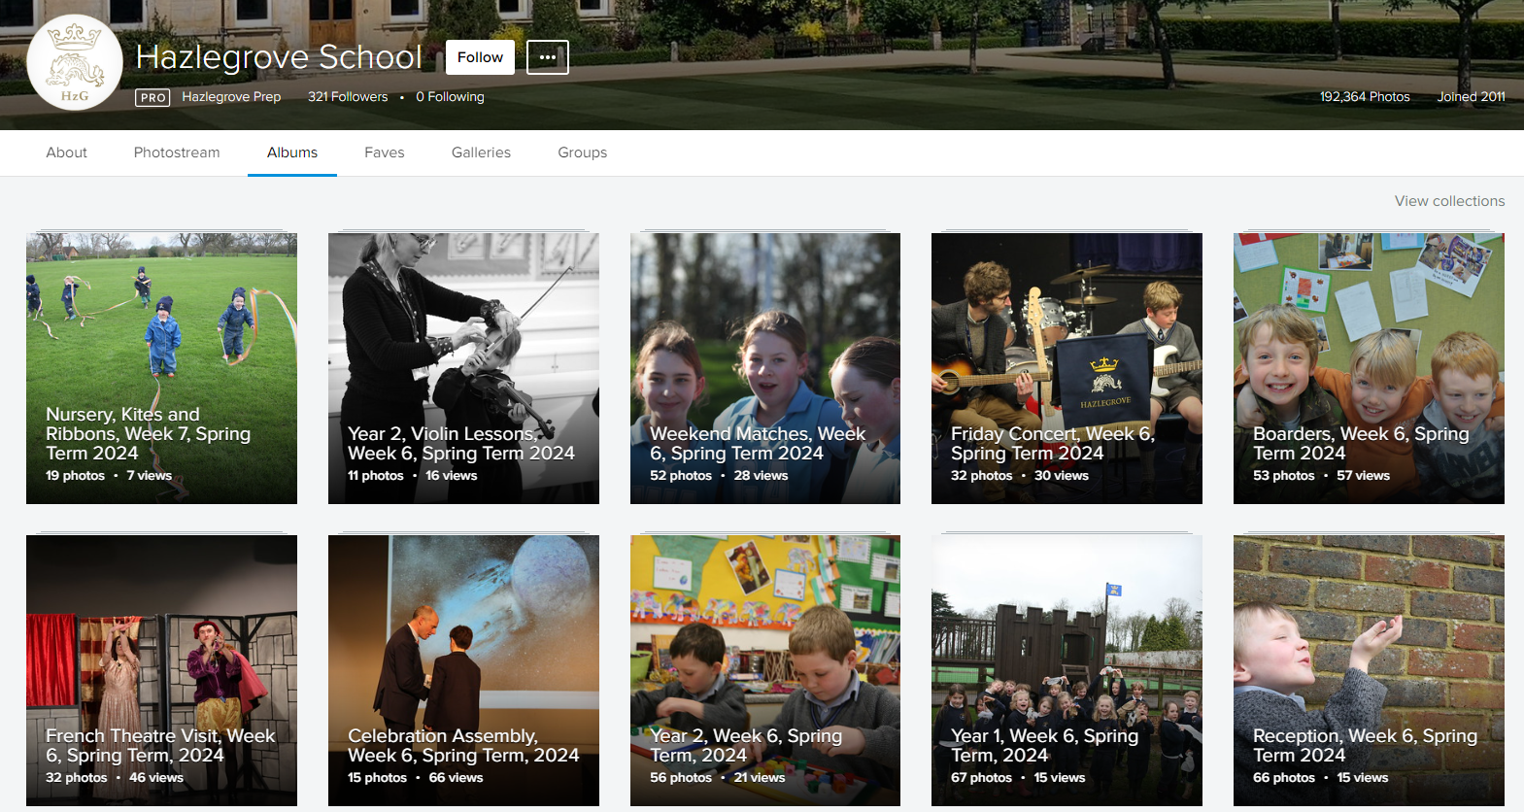Click the PRO badge icon
Screen dimensions: 1524x812
[152, 97]
